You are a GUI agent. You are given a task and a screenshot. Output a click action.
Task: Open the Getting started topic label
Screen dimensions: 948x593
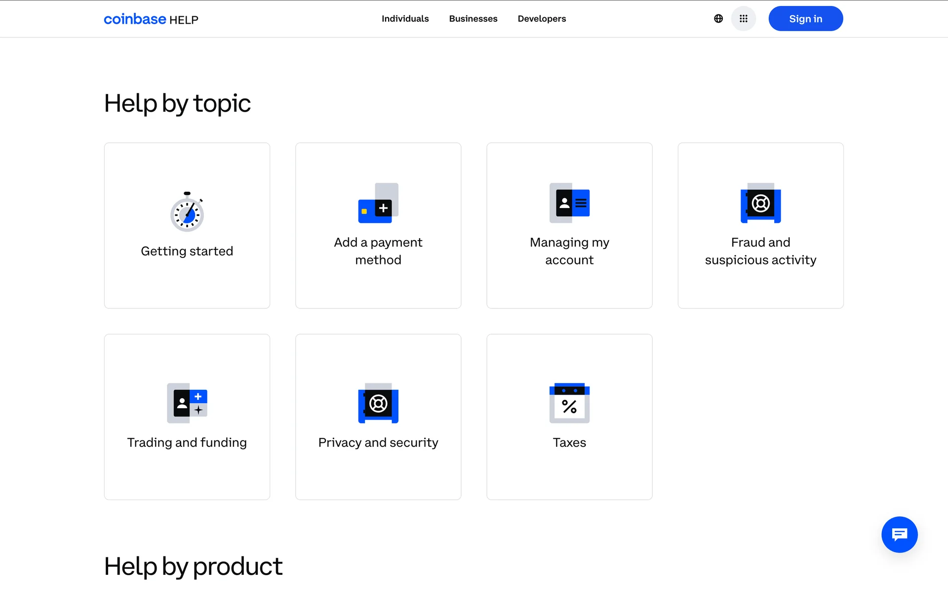[187, 251]
